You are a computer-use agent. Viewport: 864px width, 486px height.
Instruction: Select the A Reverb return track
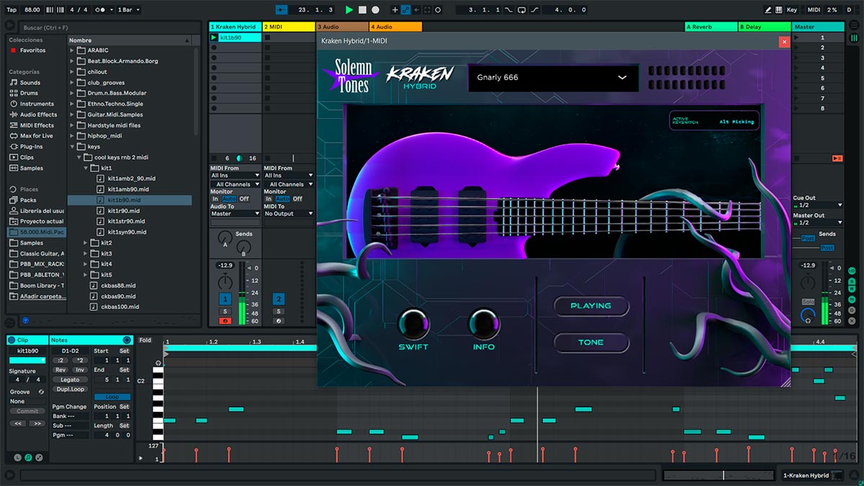coord(710,27)
